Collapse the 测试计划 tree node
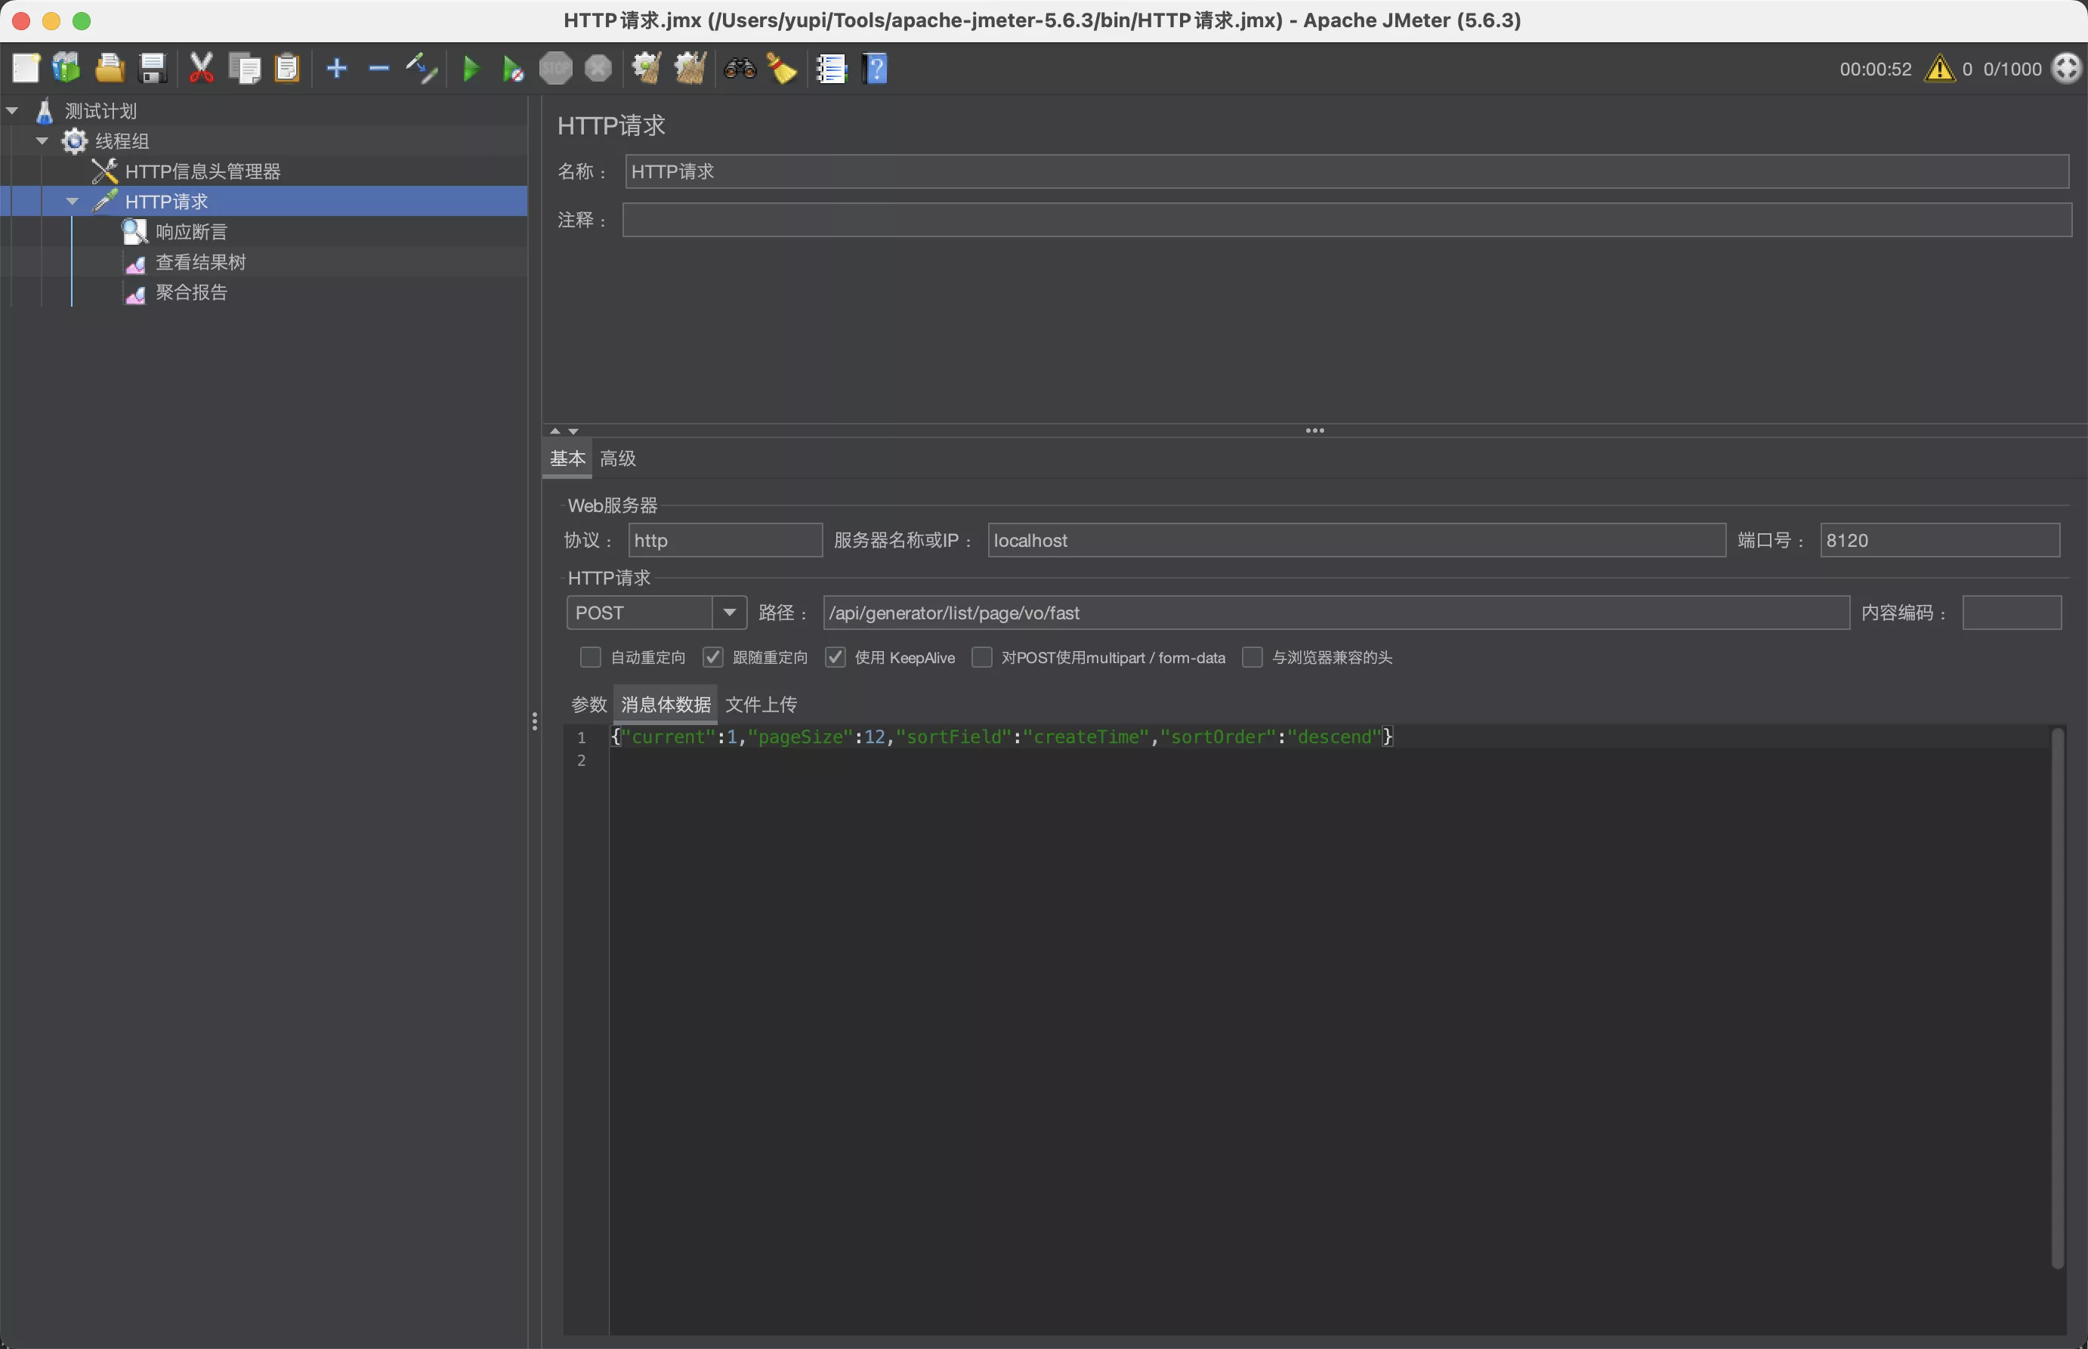 (12, 110)
